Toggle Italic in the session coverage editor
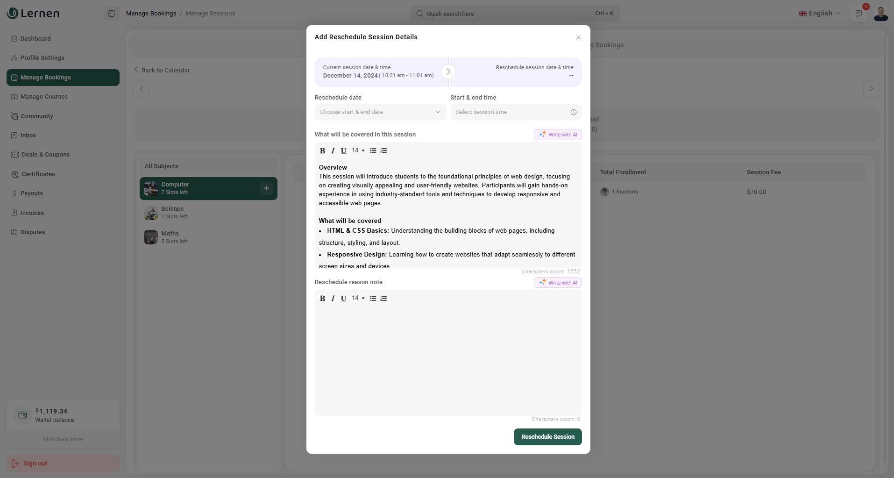The height and width of the screenshot is (478, 894). 333,151
